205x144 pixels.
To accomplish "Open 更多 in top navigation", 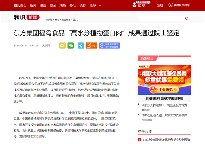I will click(93, 5).
